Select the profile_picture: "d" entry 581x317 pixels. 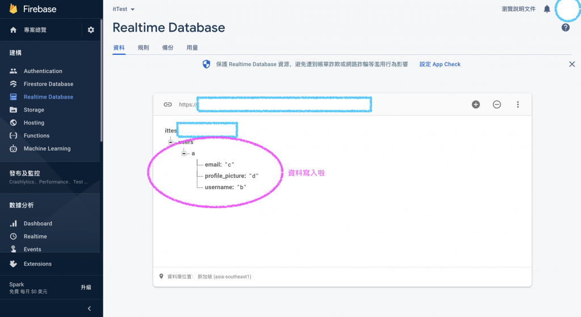pos(231,176)
